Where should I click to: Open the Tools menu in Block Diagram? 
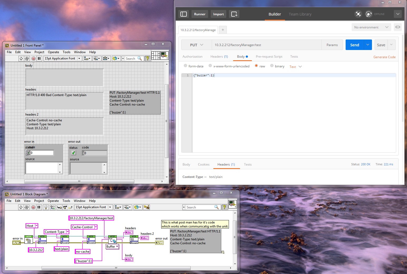(x=66, y=201)
